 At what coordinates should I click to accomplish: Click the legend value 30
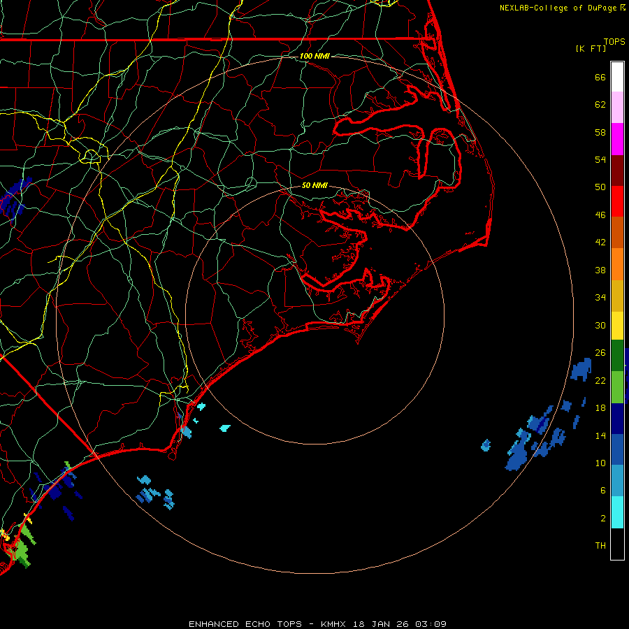pos(600,325)
